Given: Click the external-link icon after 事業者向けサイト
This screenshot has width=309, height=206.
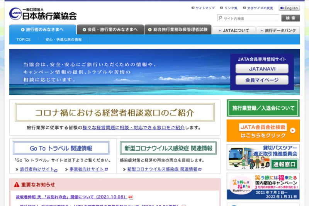Looking at the screenshot, I should [107, 169].
